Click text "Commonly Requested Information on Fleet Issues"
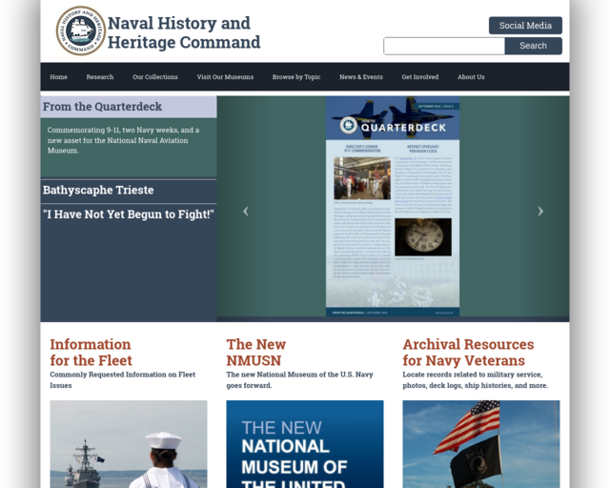Screen dimensions: 610x488 coord(123,379)
